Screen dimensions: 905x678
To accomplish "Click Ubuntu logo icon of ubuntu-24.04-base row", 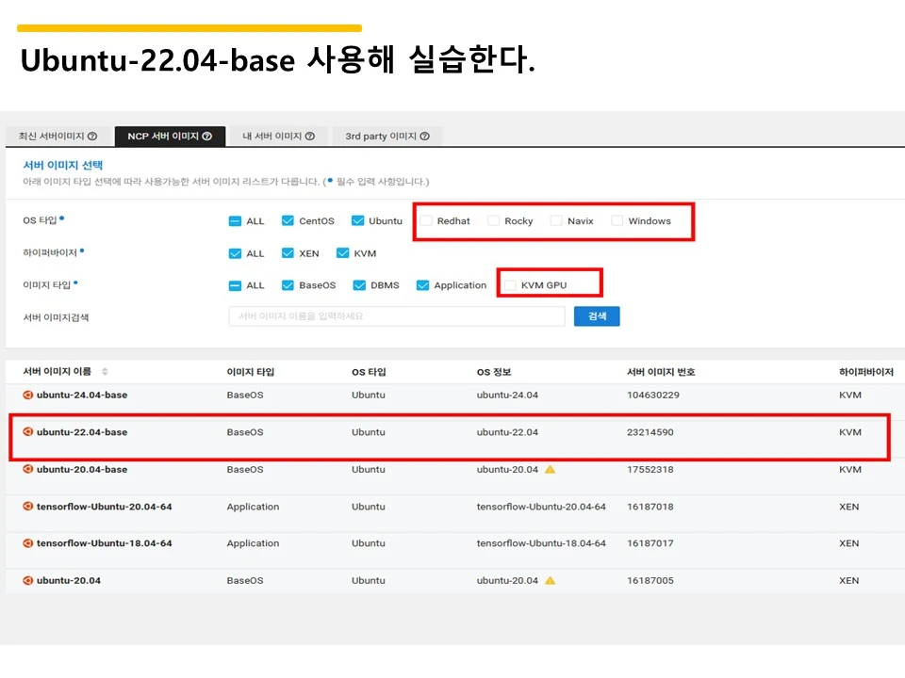I will click(x=27, y=395).
